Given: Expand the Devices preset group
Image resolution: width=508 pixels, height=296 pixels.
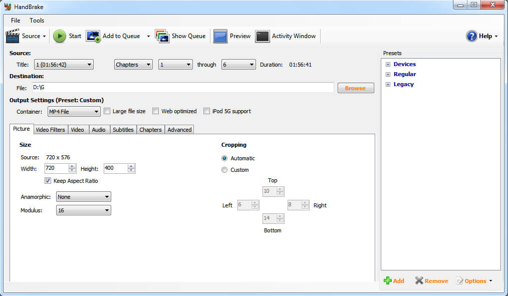Looking at the screenshot, I should click(x=388, y=65).
